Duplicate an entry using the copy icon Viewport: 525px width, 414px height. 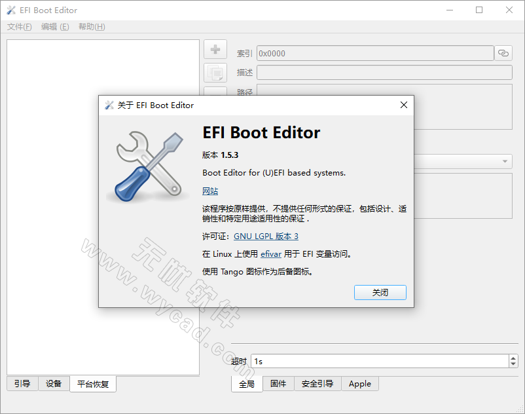pos(215,73)
